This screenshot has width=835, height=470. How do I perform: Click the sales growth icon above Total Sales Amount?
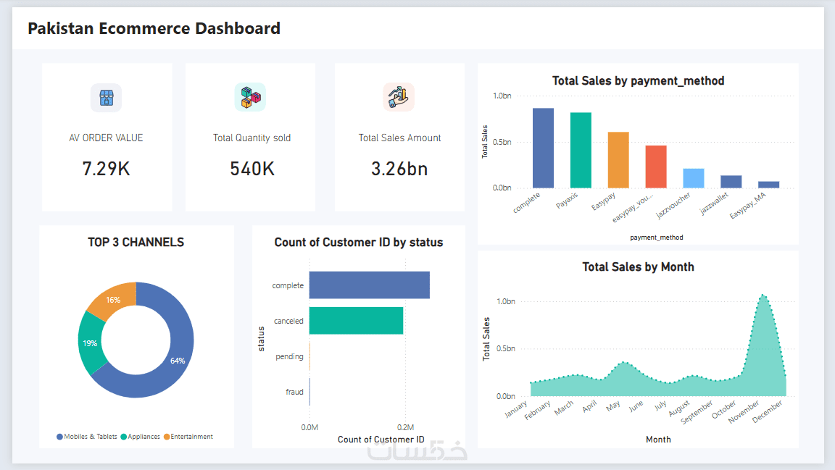(399, 97)
